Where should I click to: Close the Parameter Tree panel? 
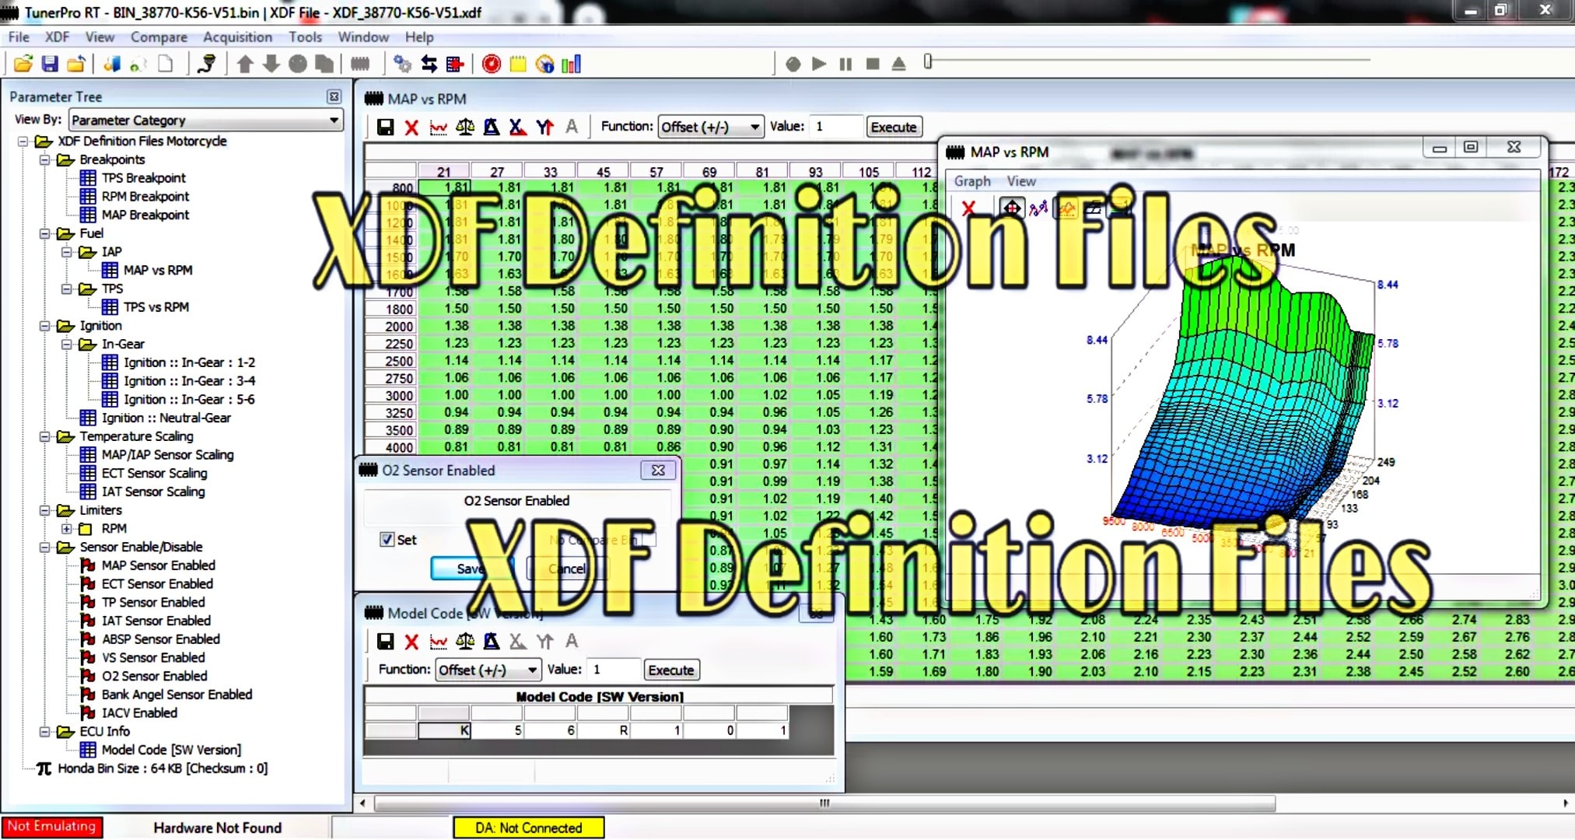[334, 96]
